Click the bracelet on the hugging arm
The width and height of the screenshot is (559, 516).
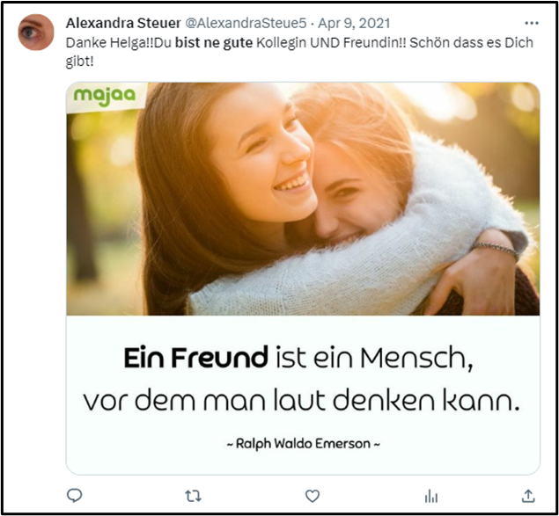[496, 250]
